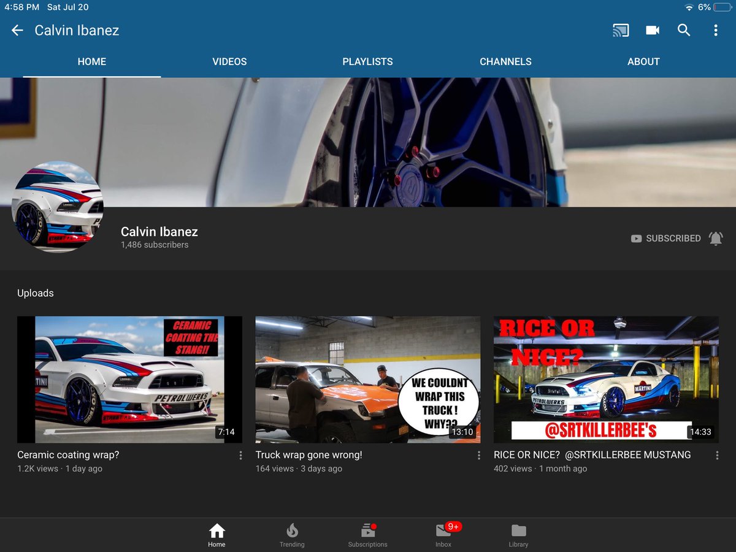Screen dimensions: 736x552
Task: Open options for Ceramic coating wrap video
Action: point(240,456)
